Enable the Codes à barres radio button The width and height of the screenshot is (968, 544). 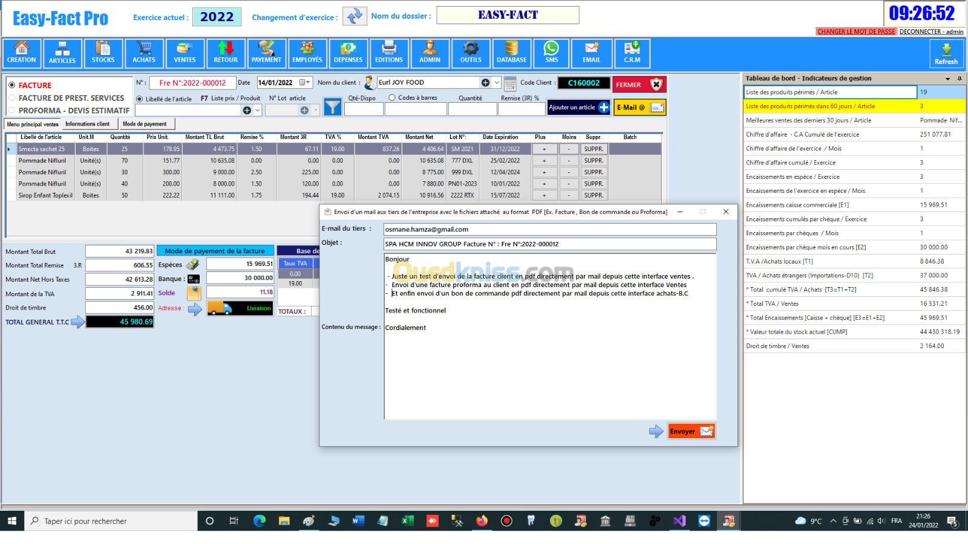(x=392, y=98)
